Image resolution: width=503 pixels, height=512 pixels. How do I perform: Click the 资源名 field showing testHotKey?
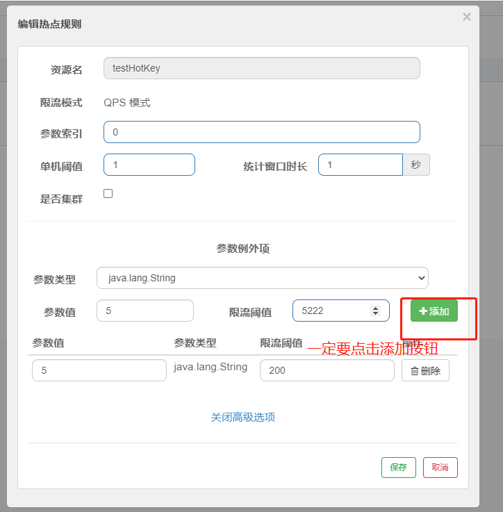(262, 68)
